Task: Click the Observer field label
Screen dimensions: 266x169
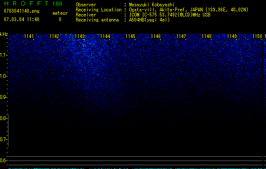Action: click(x=86, y=5)
